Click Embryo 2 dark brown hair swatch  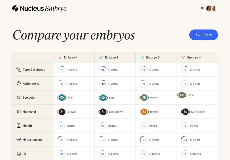(x=103, y=112)
